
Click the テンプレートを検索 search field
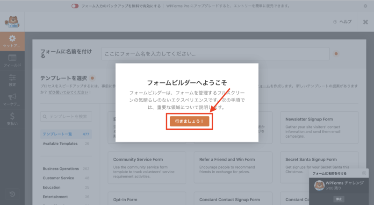(x=66, y=116)
